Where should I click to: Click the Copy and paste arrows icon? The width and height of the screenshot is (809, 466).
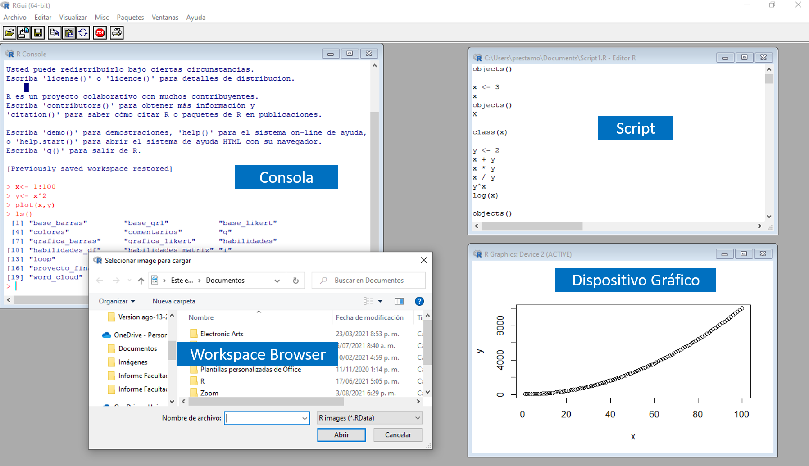(x=83, y=33)
